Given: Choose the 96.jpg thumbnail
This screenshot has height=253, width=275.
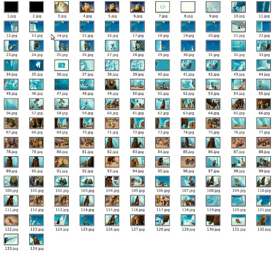Looking at the screenshot, I should coord(188,162).
